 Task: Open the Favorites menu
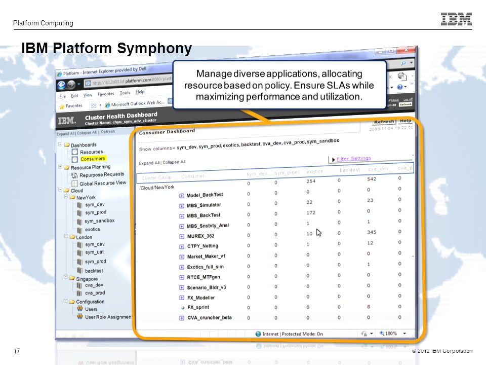click(106, 94)
